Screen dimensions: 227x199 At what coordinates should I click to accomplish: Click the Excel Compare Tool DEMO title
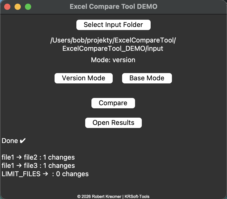click(x=113, y=6)
